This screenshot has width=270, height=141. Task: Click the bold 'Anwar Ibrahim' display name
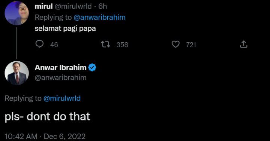pyautogui.click(x=61, y=67)
